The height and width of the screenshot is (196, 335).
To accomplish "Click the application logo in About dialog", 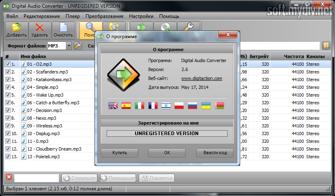I will tap(123, 75).
